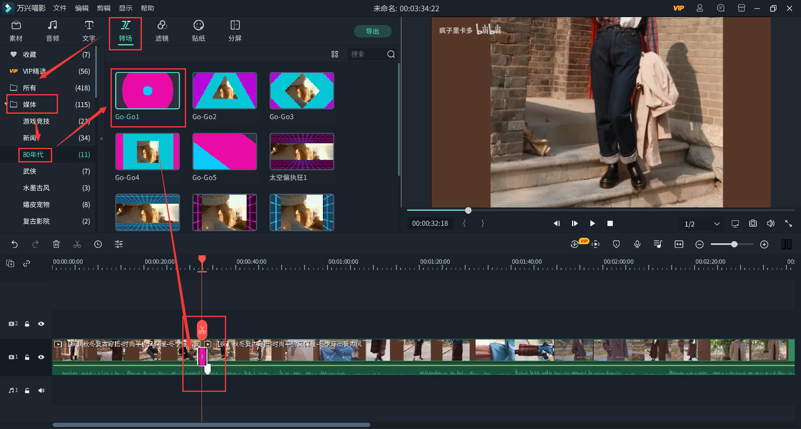This screenshot has height=429, width=801.
Task: Toggle lock on video track 1
Action: pos(27,357)
